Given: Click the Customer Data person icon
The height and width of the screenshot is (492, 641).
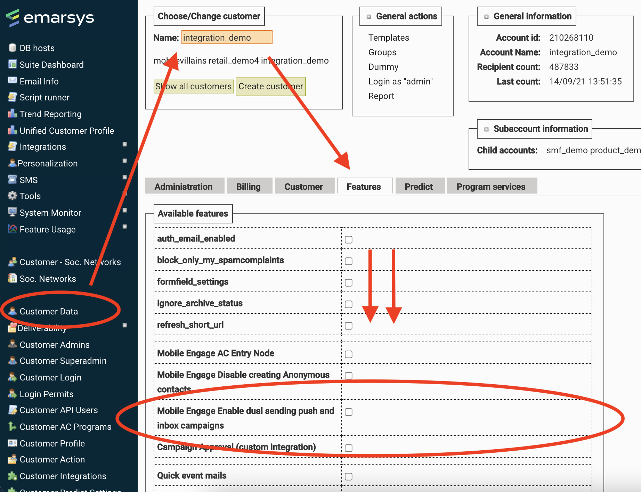Looking at the screenshot, I should coord(13,311).
